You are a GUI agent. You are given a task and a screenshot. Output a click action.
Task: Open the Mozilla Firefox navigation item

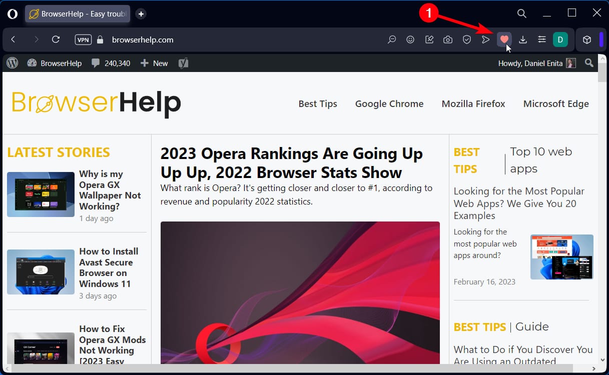tap(473, 104)
